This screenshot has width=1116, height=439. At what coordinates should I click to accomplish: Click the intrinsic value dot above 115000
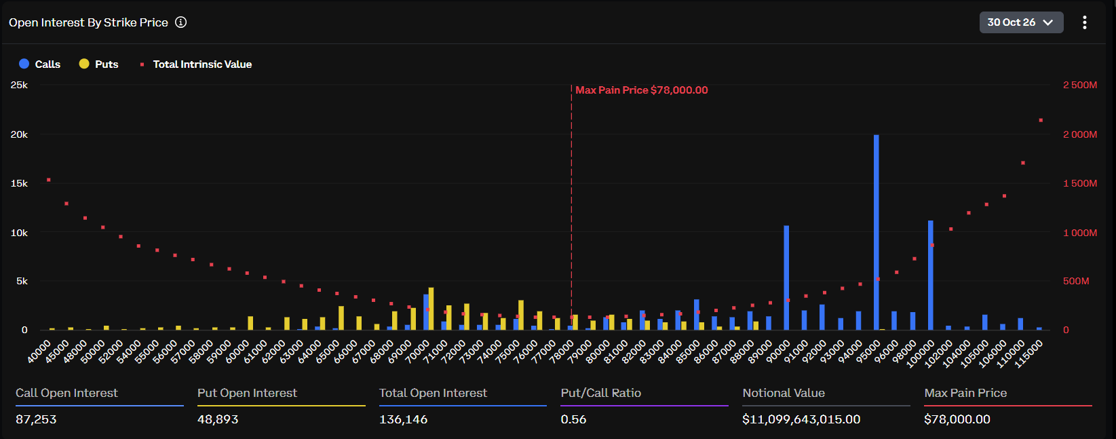[x=1041, y=120]
